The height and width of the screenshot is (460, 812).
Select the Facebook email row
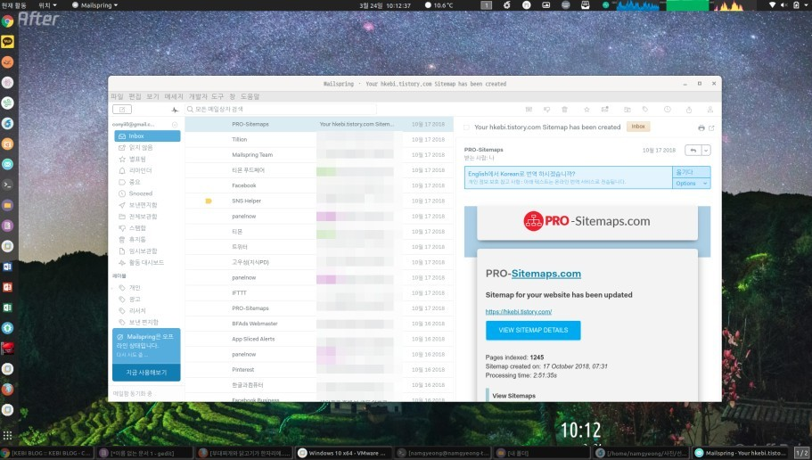click(319, 185)
